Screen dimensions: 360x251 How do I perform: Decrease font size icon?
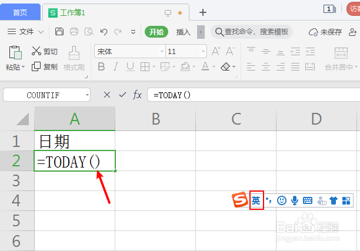(231, 51)
